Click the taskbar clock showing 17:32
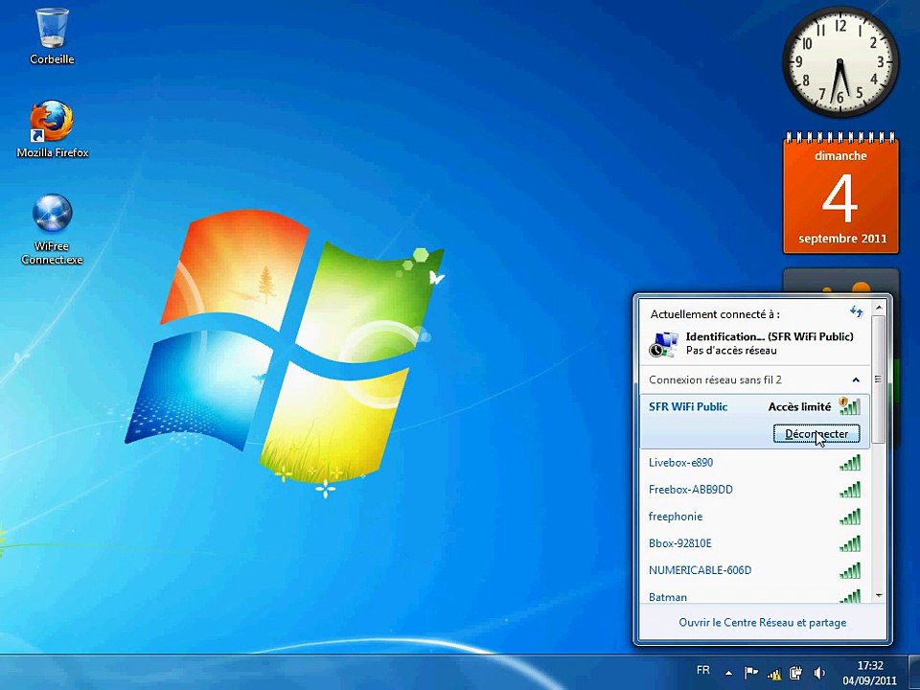This screenshot has height=690, width=920. (x=869, y=673)
